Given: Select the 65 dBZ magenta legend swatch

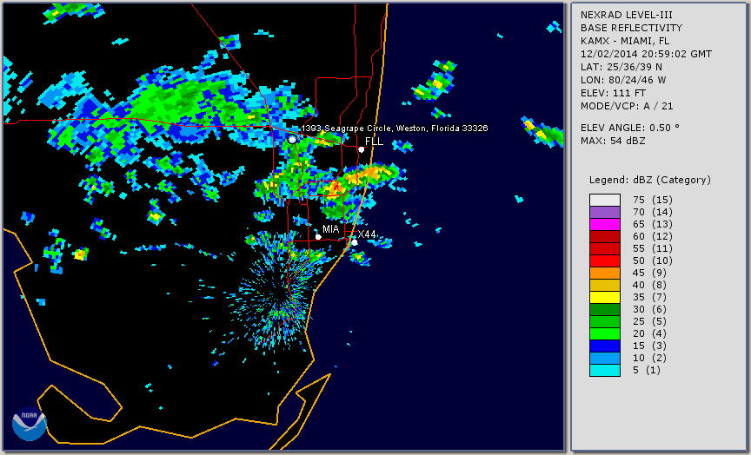Looking at the screenshot, I should click(x=605, y=224).
